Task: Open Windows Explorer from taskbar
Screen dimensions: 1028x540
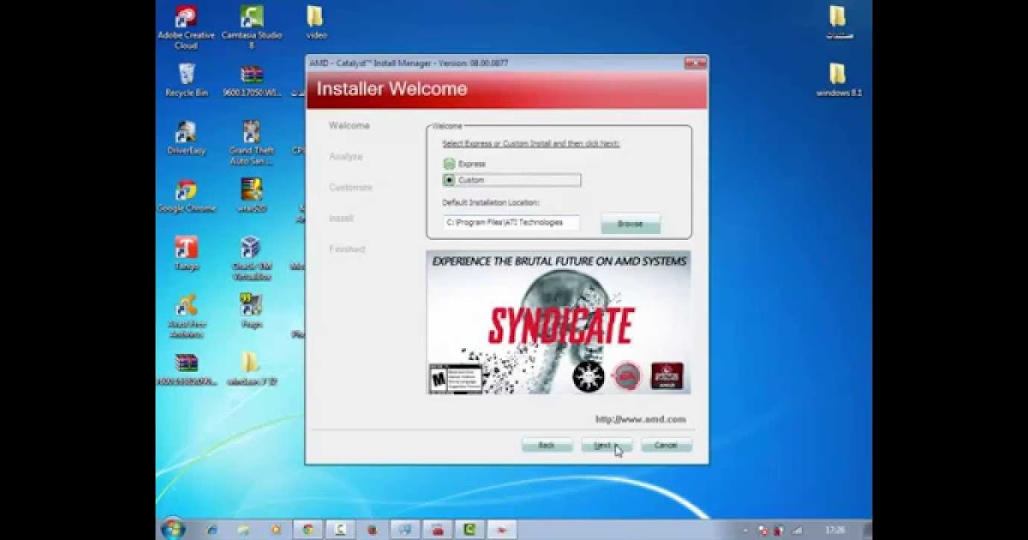Action: pos(244,530)
